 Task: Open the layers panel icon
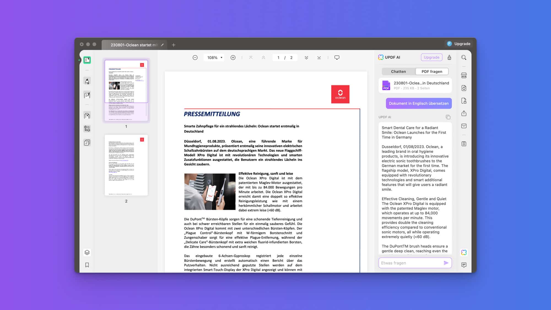pos(87,252)
